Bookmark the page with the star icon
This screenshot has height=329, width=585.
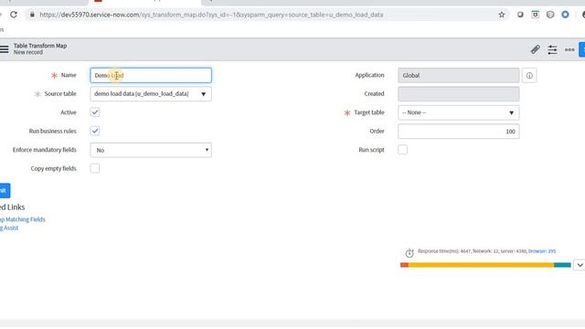click(x=502, y=15)
